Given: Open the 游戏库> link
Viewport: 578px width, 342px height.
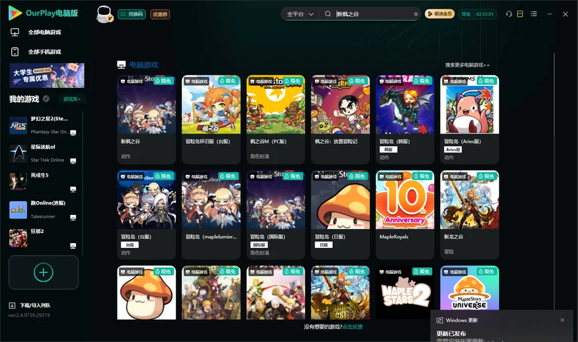Looking at the screenshot, I should point(72,99).
